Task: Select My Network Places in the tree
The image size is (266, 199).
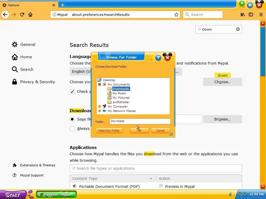Action: click(122, 111)
